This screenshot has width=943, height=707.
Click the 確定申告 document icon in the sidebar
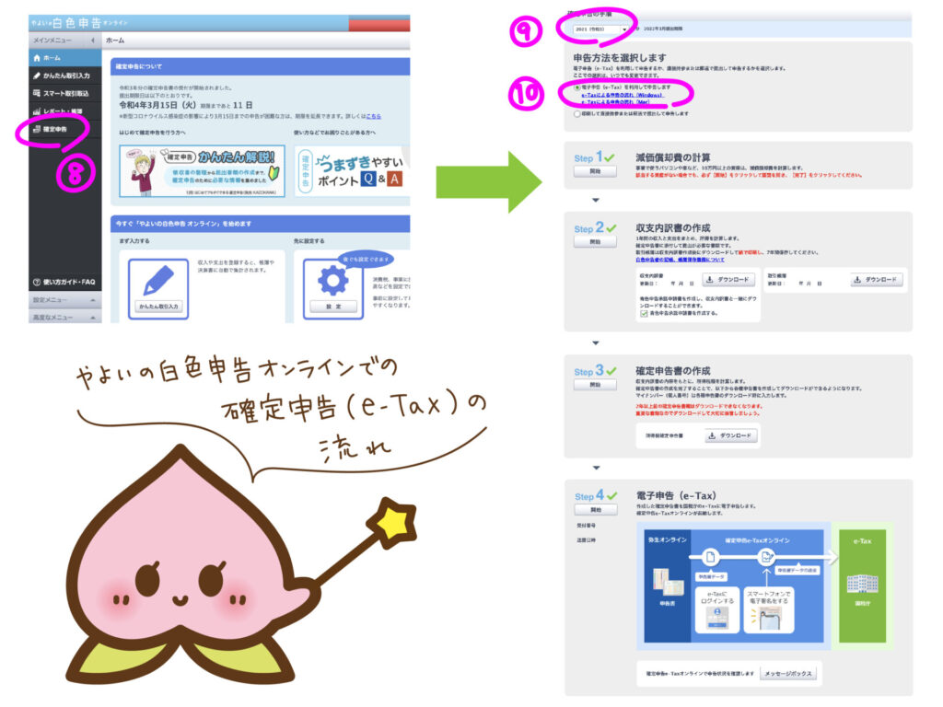pyautogui.click(x=37, y=129)
